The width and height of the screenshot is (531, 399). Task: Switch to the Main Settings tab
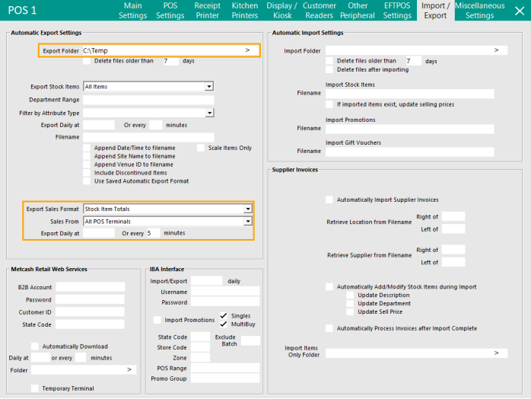pos(133,11)
